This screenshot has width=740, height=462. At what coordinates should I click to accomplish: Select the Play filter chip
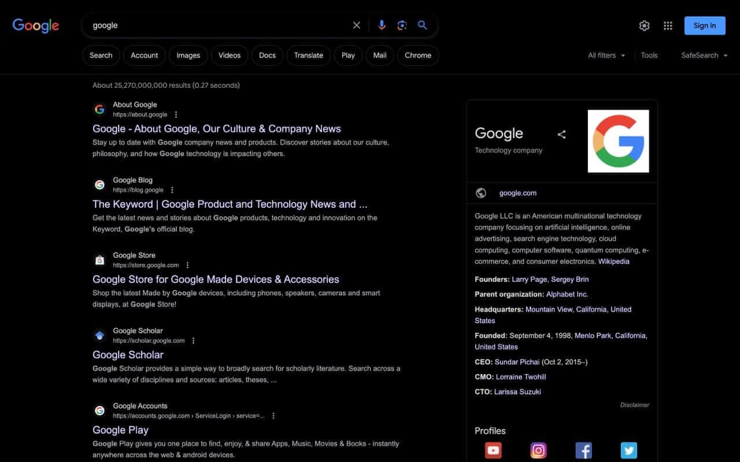pos(348,55)
